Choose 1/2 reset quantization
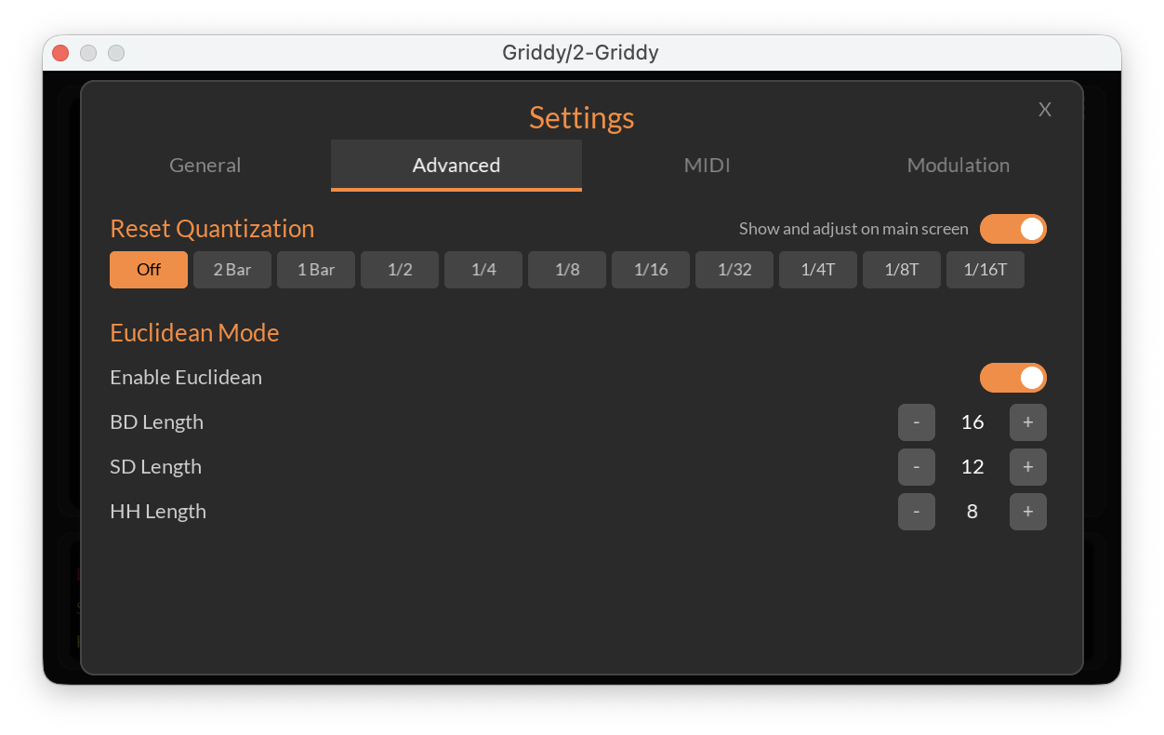 coord(399,269)
